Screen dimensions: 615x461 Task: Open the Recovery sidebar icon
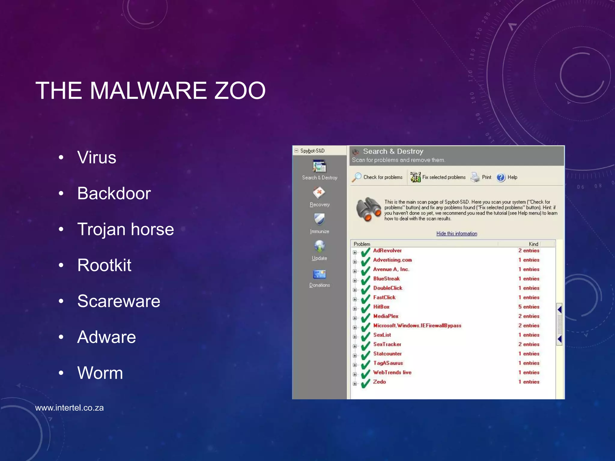pos(319,192)
